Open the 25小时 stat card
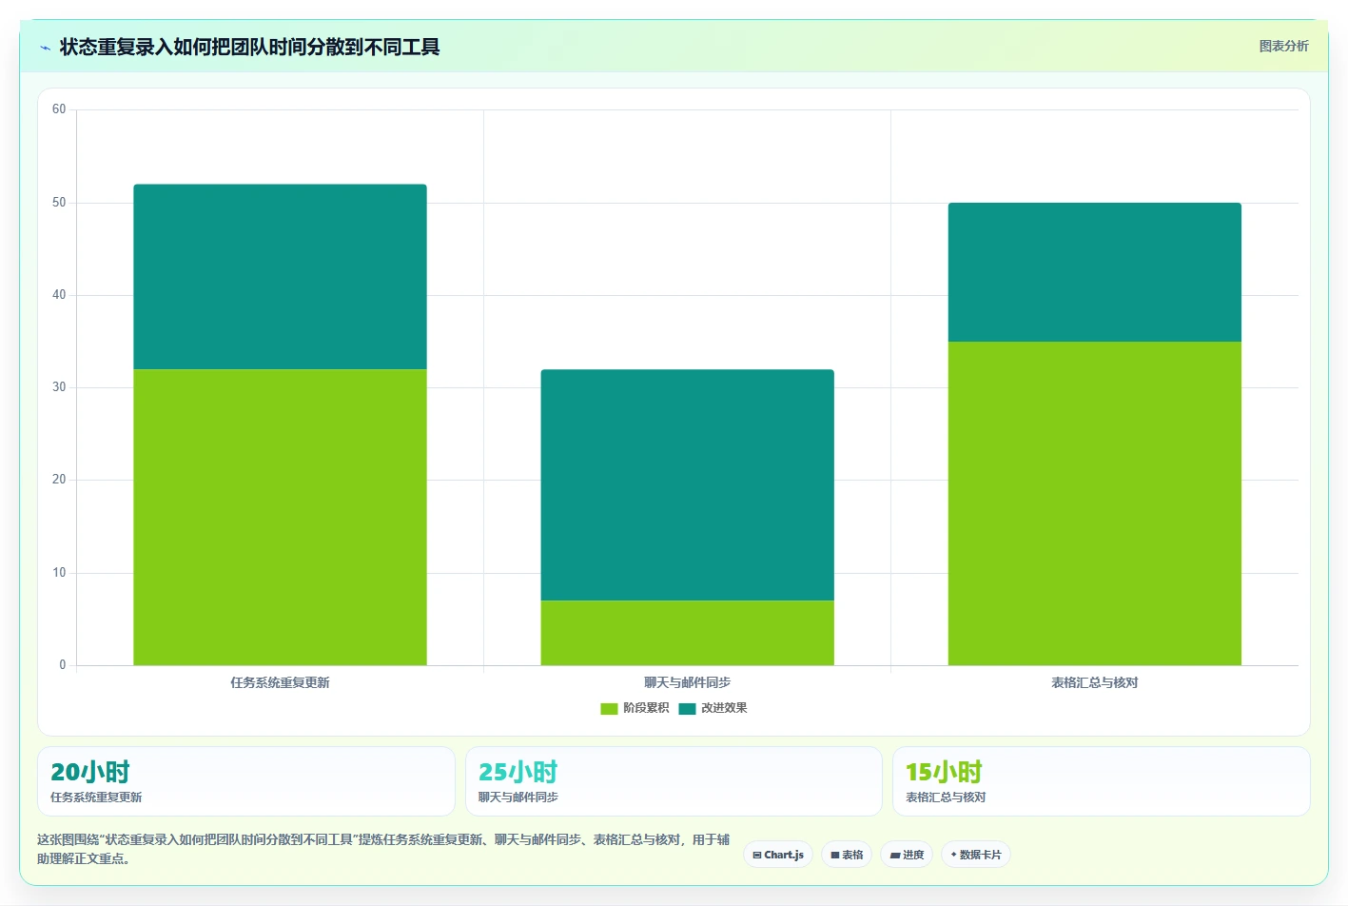 [674, 781]
